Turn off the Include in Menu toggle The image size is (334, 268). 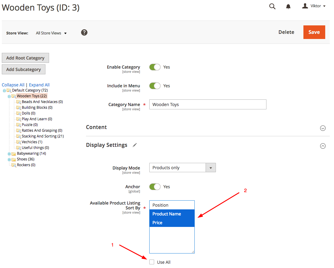(x=155, y=86)
